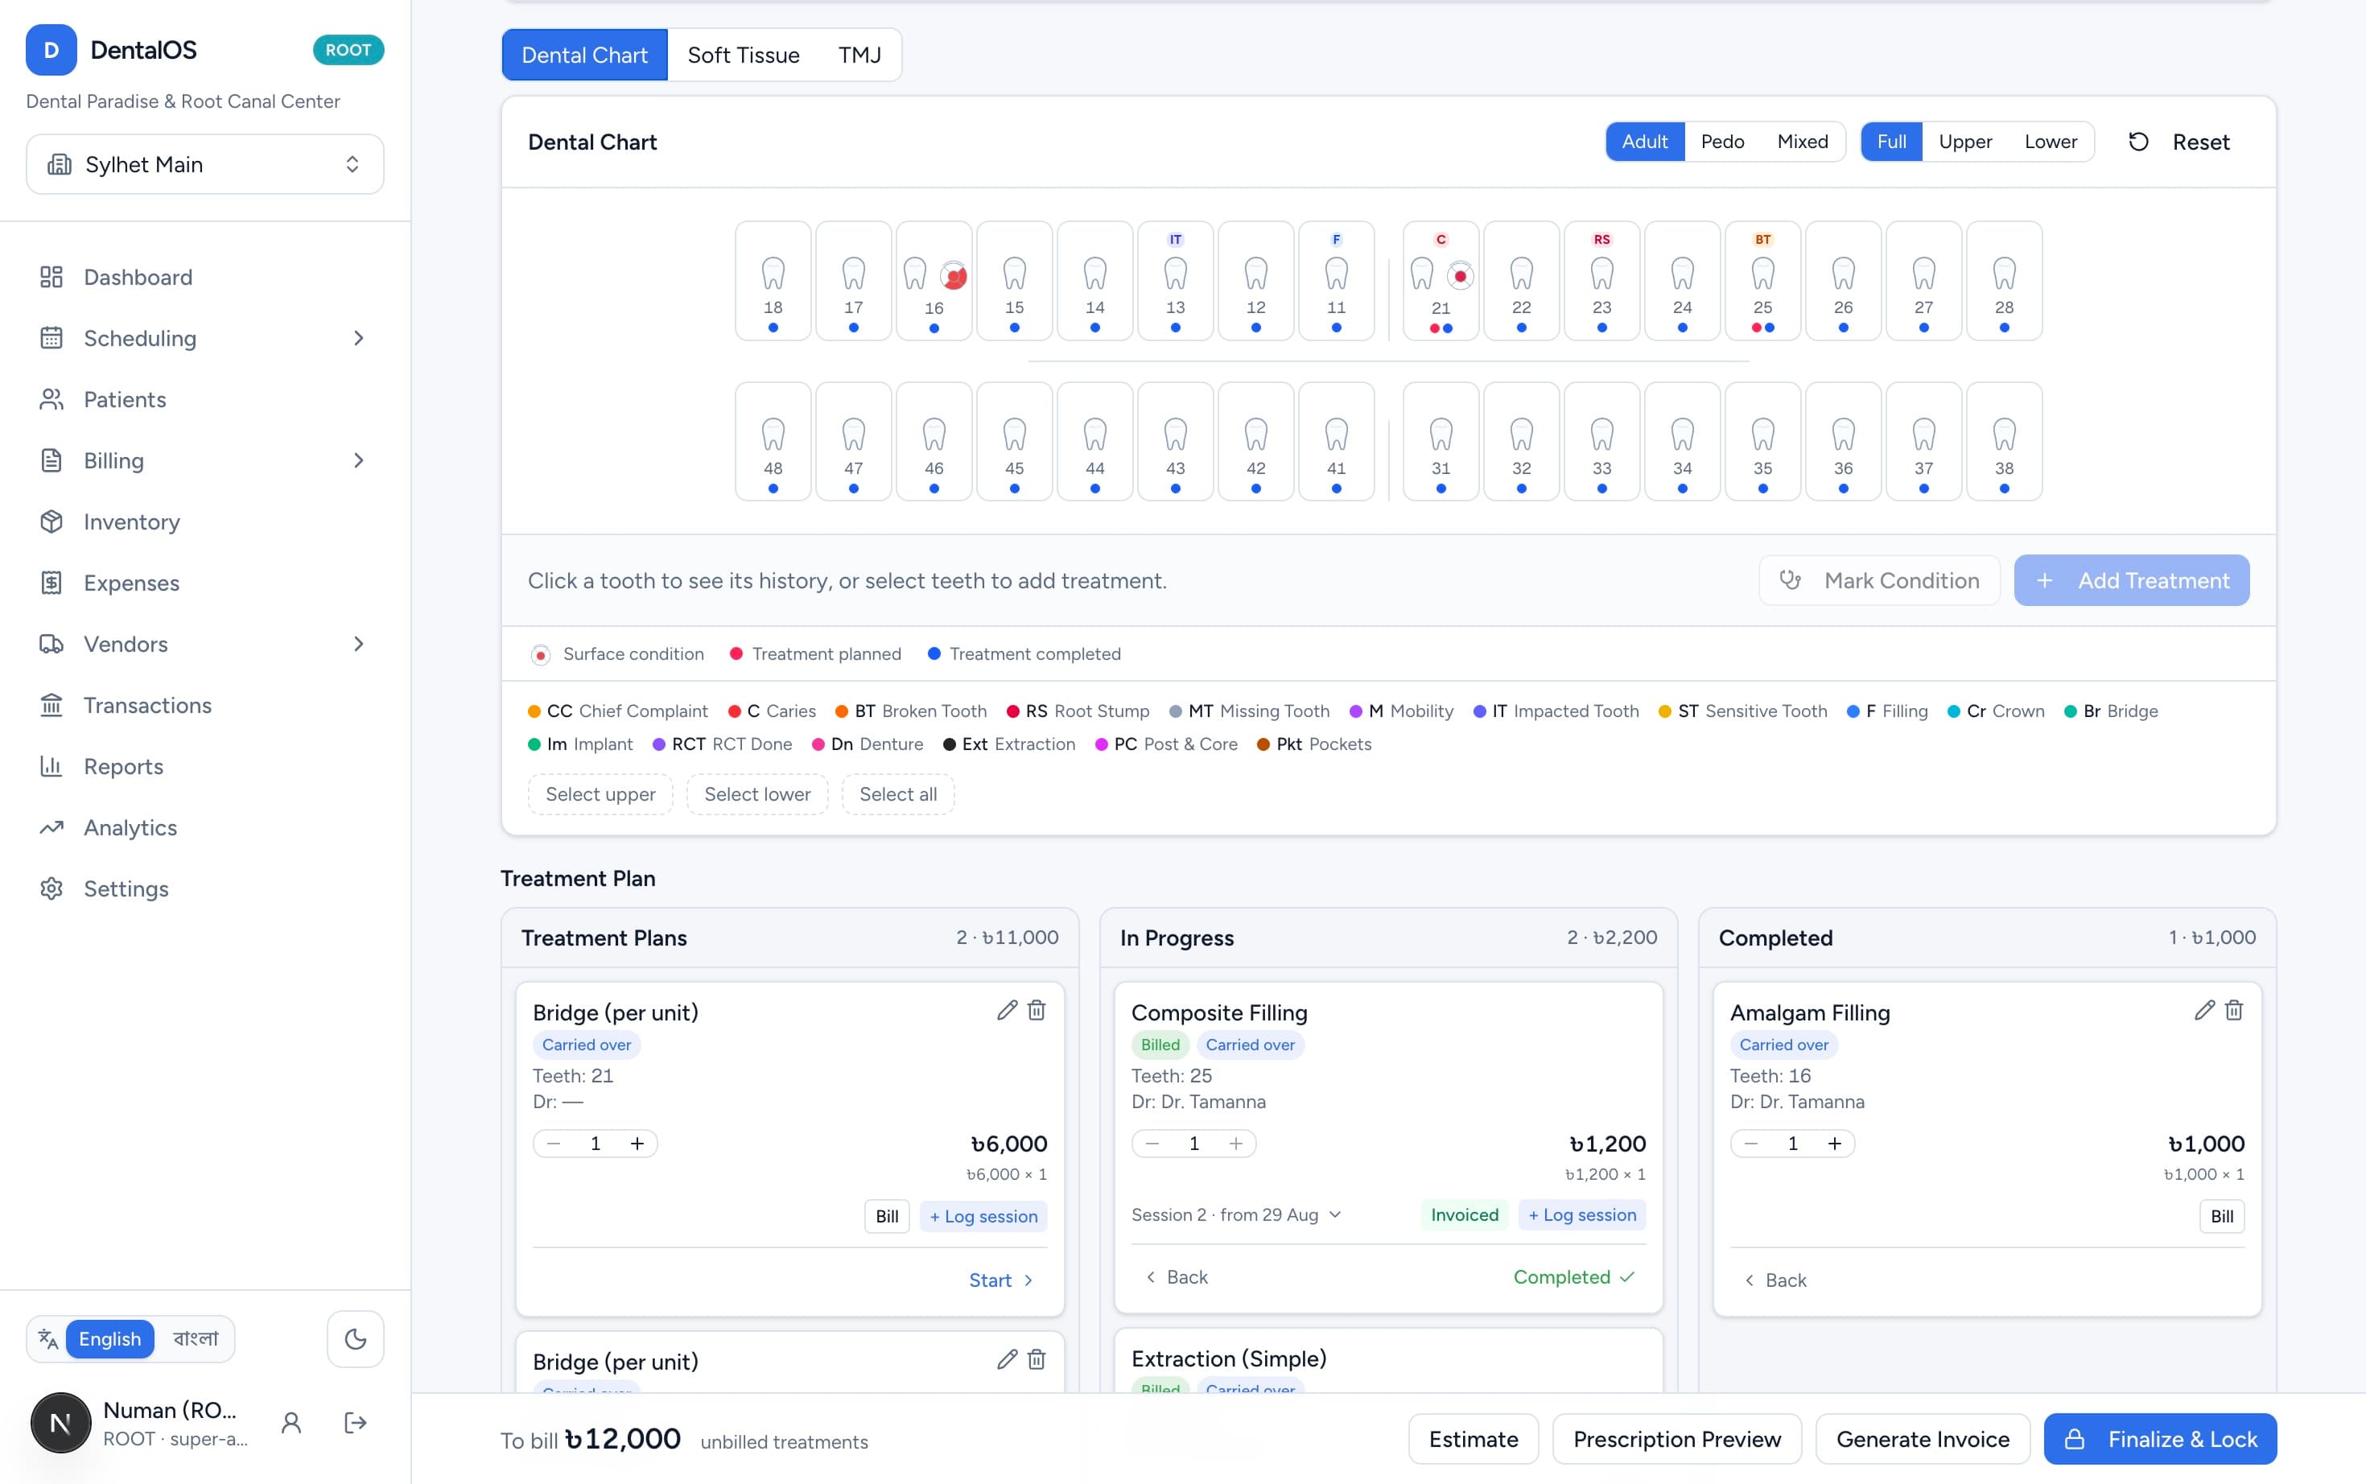The image size is (2366, 1484).
Task: Switch language to বাংলা
Action: click(196, 1339)
